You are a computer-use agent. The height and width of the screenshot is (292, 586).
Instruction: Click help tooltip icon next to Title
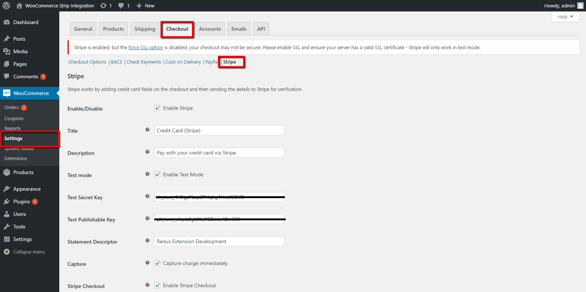148,130
